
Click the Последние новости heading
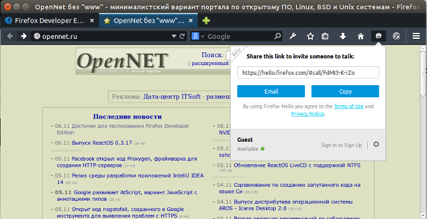pos(127,117)
